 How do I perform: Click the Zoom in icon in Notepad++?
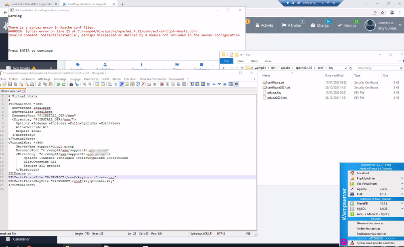84,84
